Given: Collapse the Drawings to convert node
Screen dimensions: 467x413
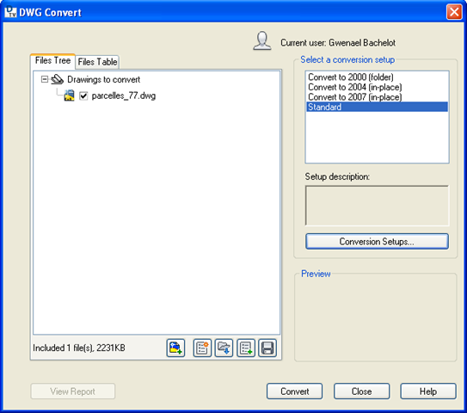Looking at the screenshot, I should [x=45, y=79].
